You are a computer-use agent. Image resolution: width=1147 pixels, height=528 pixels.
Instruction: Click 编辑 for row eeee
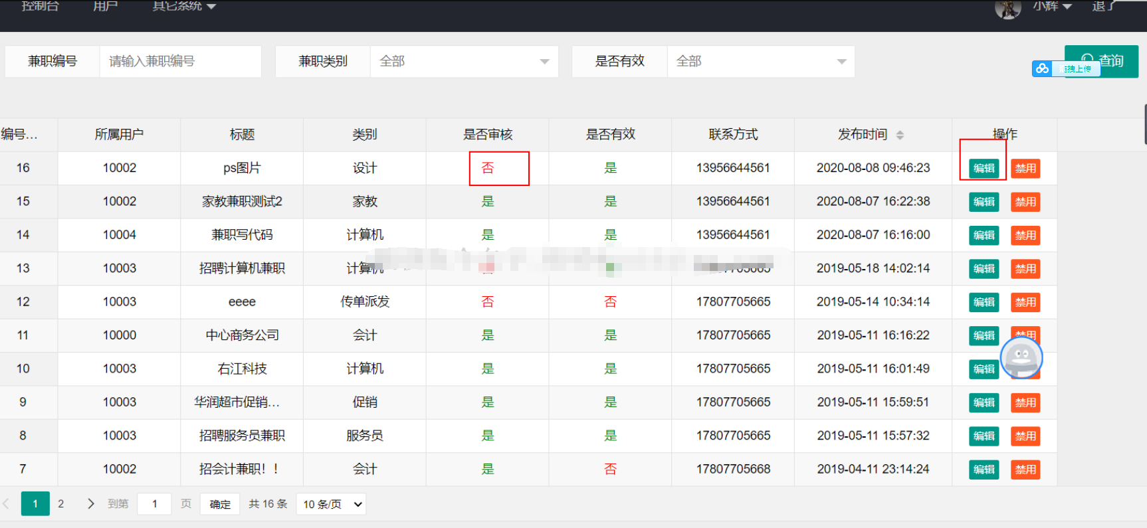[984, 302]
